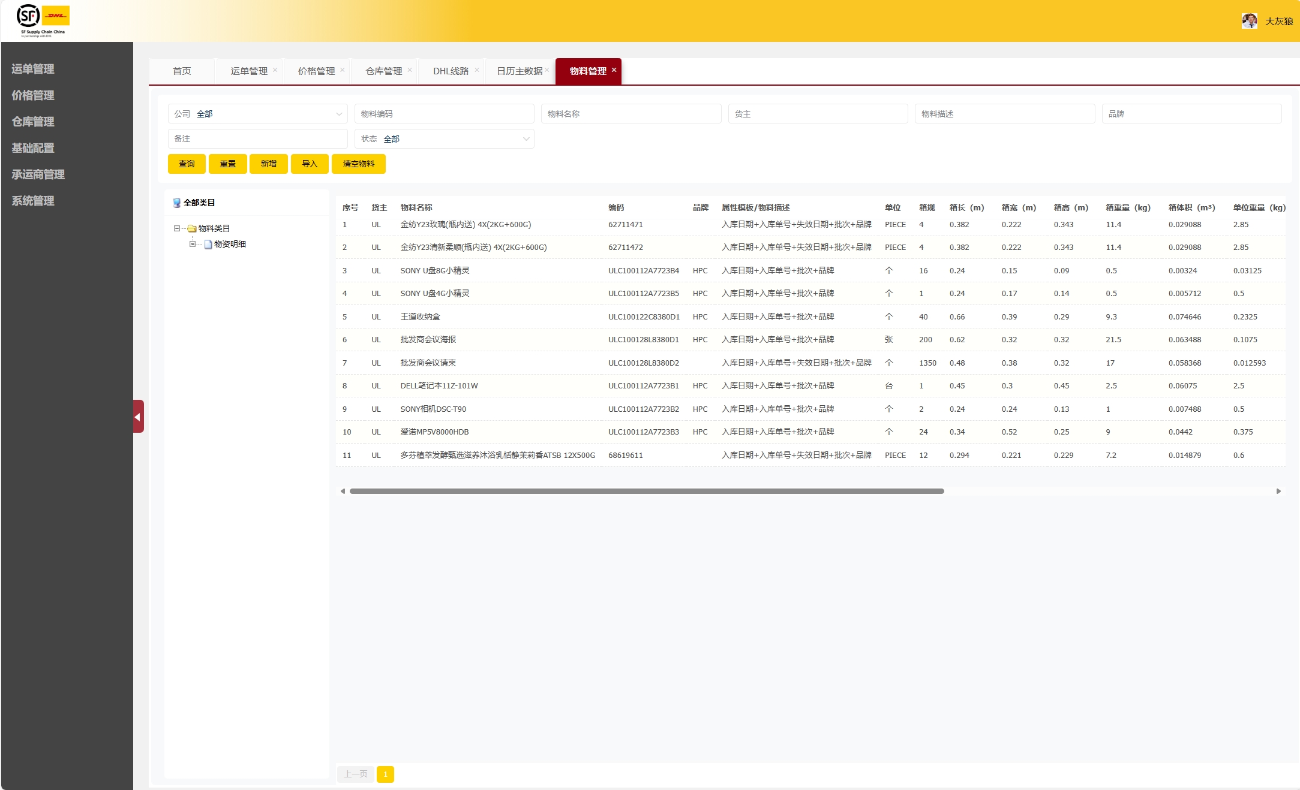Click the 重置 button
1300x790 pixels.
228,164
